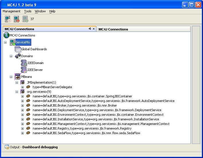The image size is (203, 158).
Task: Click the Global Dashboards icon
Action: pyautogui.click(x=18, y=49)
